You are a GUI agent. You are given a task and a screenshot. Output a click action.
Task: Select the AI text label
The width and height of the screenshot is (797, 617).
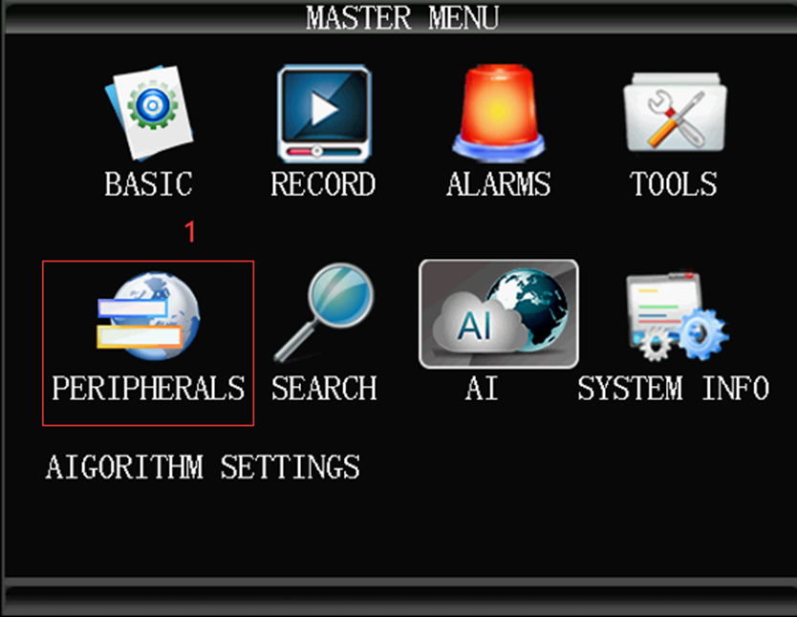tap(482, 389)
